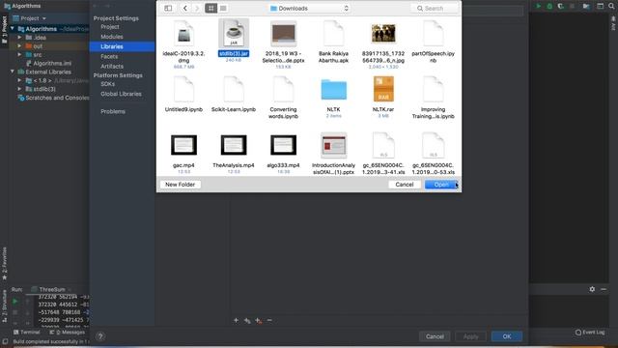The image size is (618, 348).
Task: Click the remove minus icon at bottom
Action: [269, 320]
